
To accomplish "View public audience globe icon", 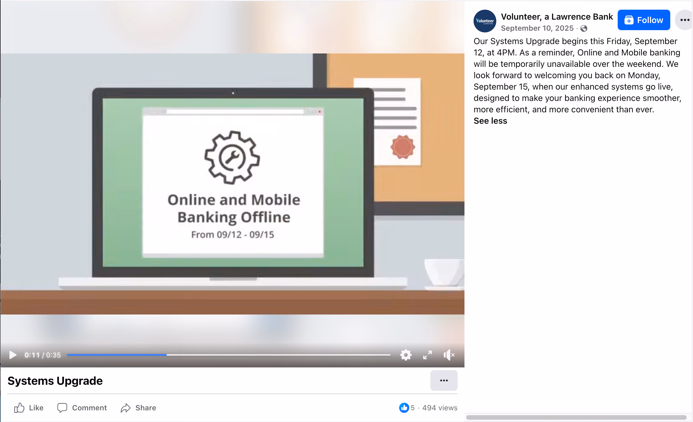I will pyautogui.click(x=584, y=28).
